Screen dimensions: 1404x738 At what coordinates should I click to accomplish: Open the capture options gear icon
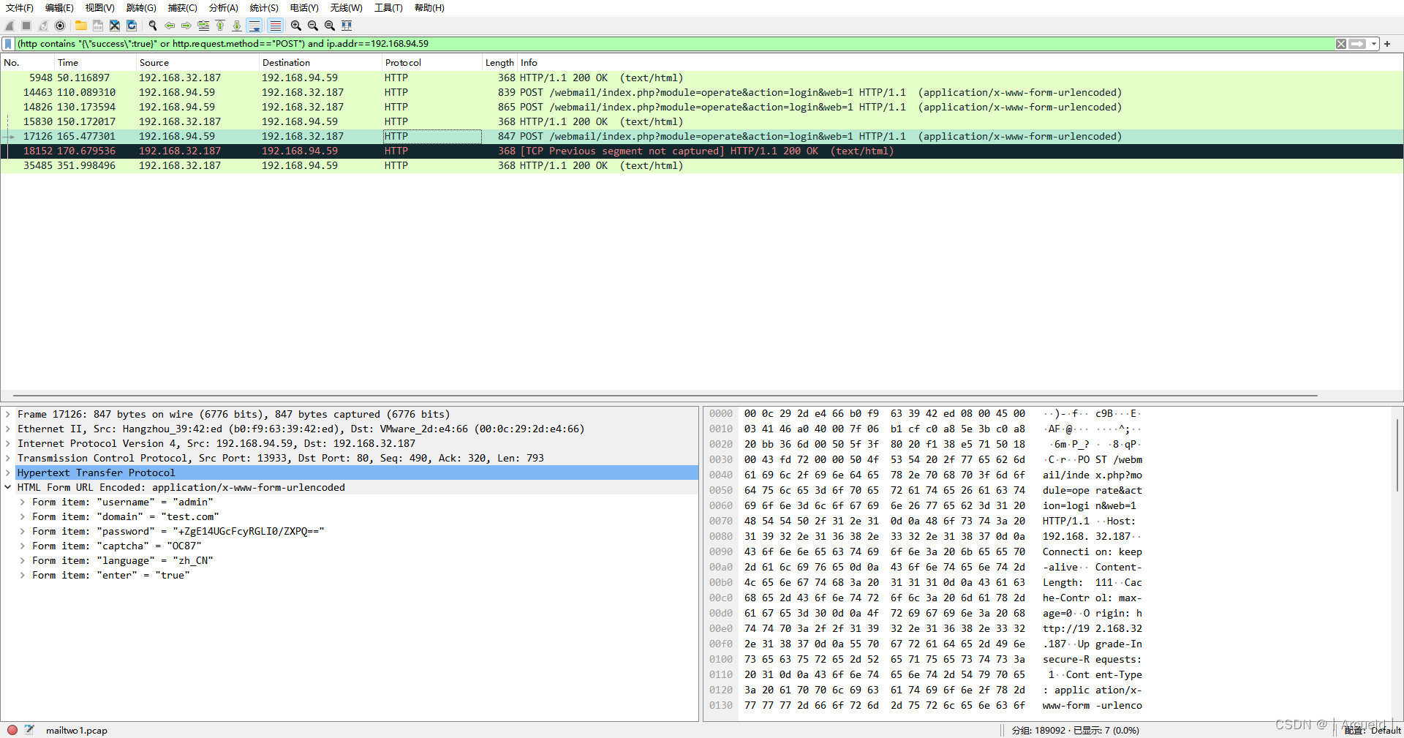(x=60, y=26)
